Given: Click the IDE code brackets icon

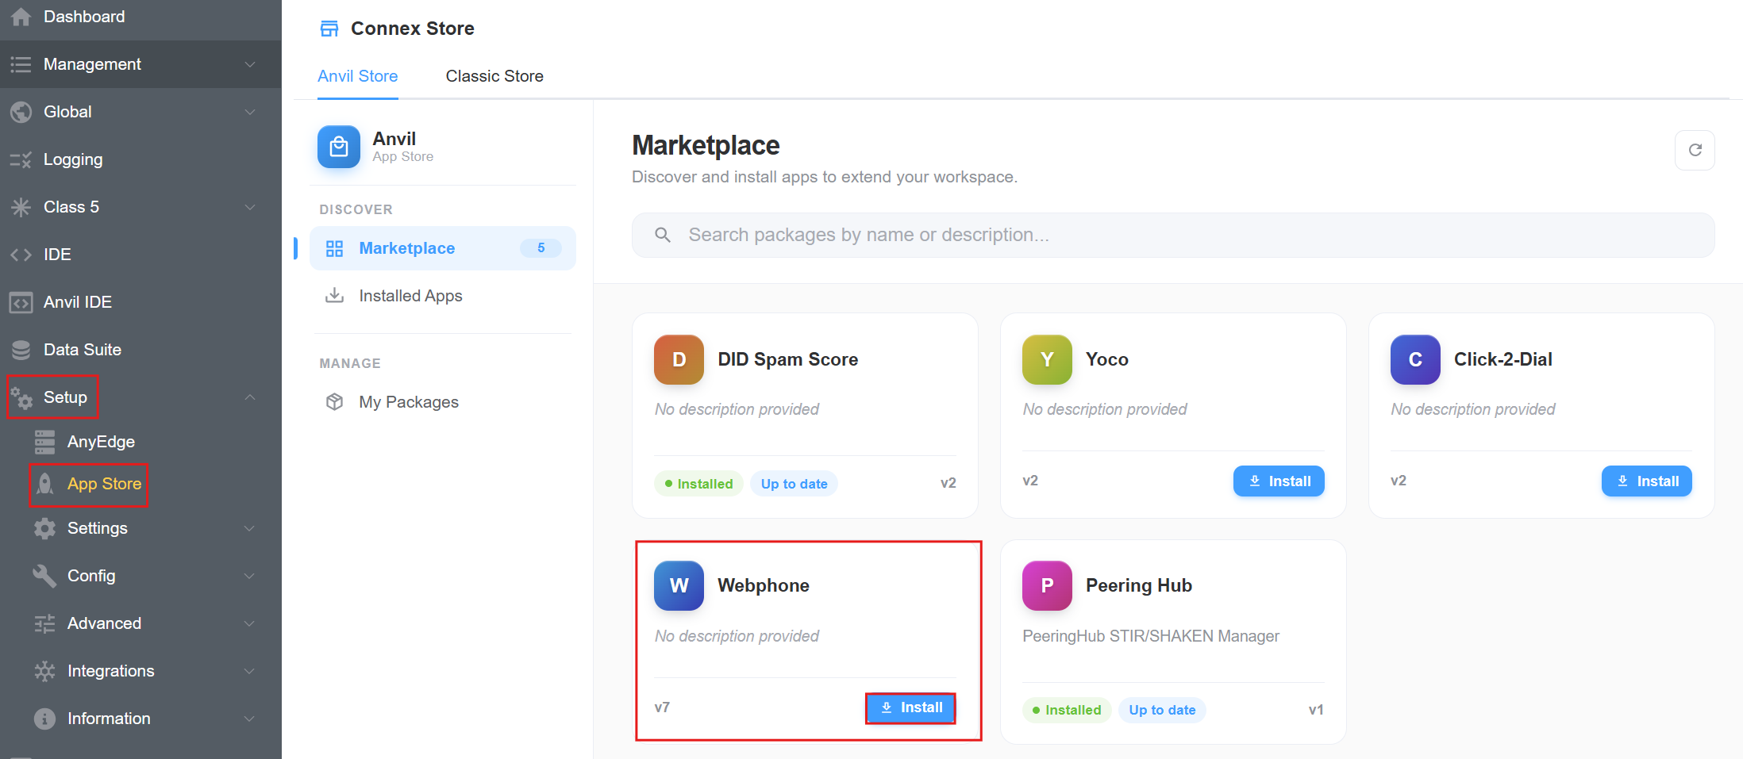Looking at the screenshot, I should point(21,255).
